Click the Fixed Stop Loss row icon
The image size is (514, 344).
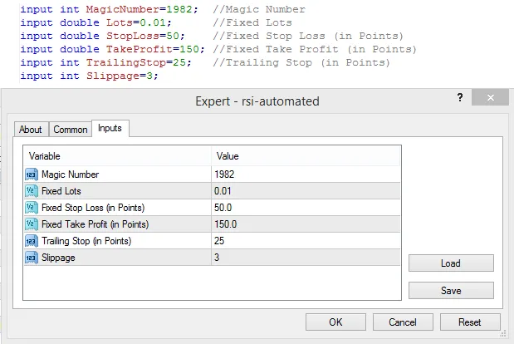pyautogui.click(x=32, y=208)
